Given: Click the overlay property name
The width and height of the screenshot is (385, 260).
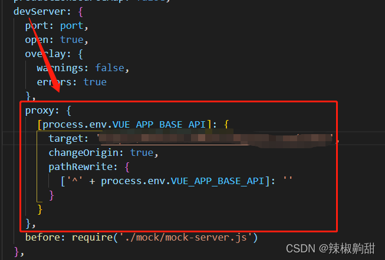Looking at the screenshot, I should point(45,54).
